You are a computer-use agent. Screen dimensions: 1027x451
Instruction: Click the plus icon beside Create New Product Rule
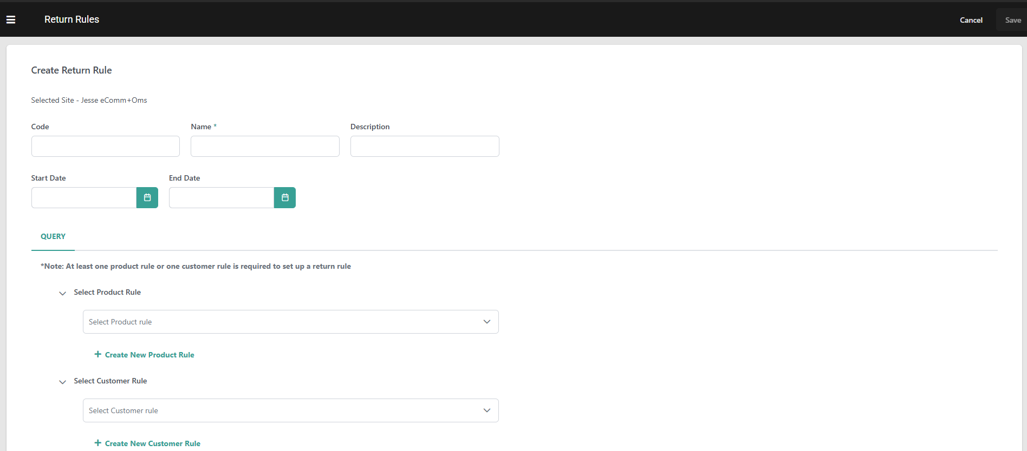tap(98, 354)
